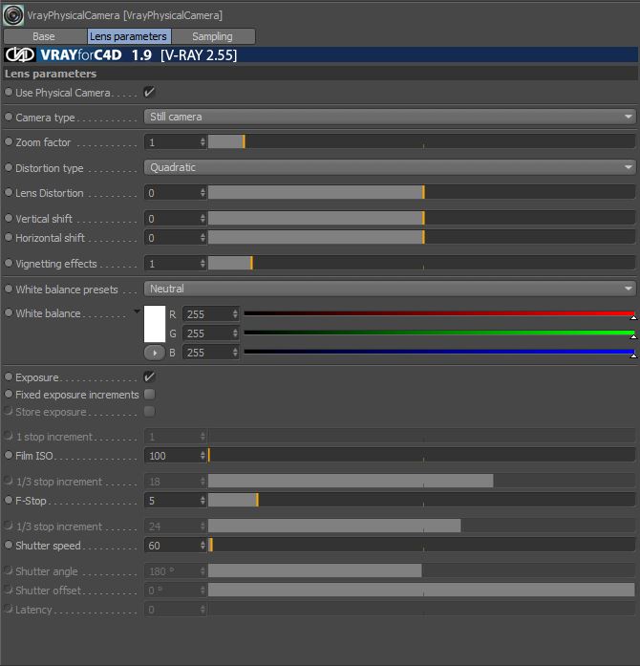Switch to the Base tab
Screen dimensions: 640x666
44,36
